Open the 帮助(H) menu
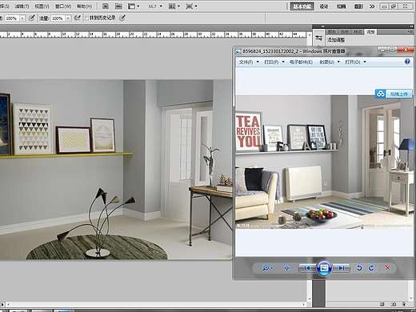The image size is (416, 312). (84, 6)
